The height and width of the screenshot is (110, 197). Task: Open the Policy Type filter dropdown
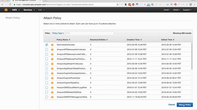(58, 33)
